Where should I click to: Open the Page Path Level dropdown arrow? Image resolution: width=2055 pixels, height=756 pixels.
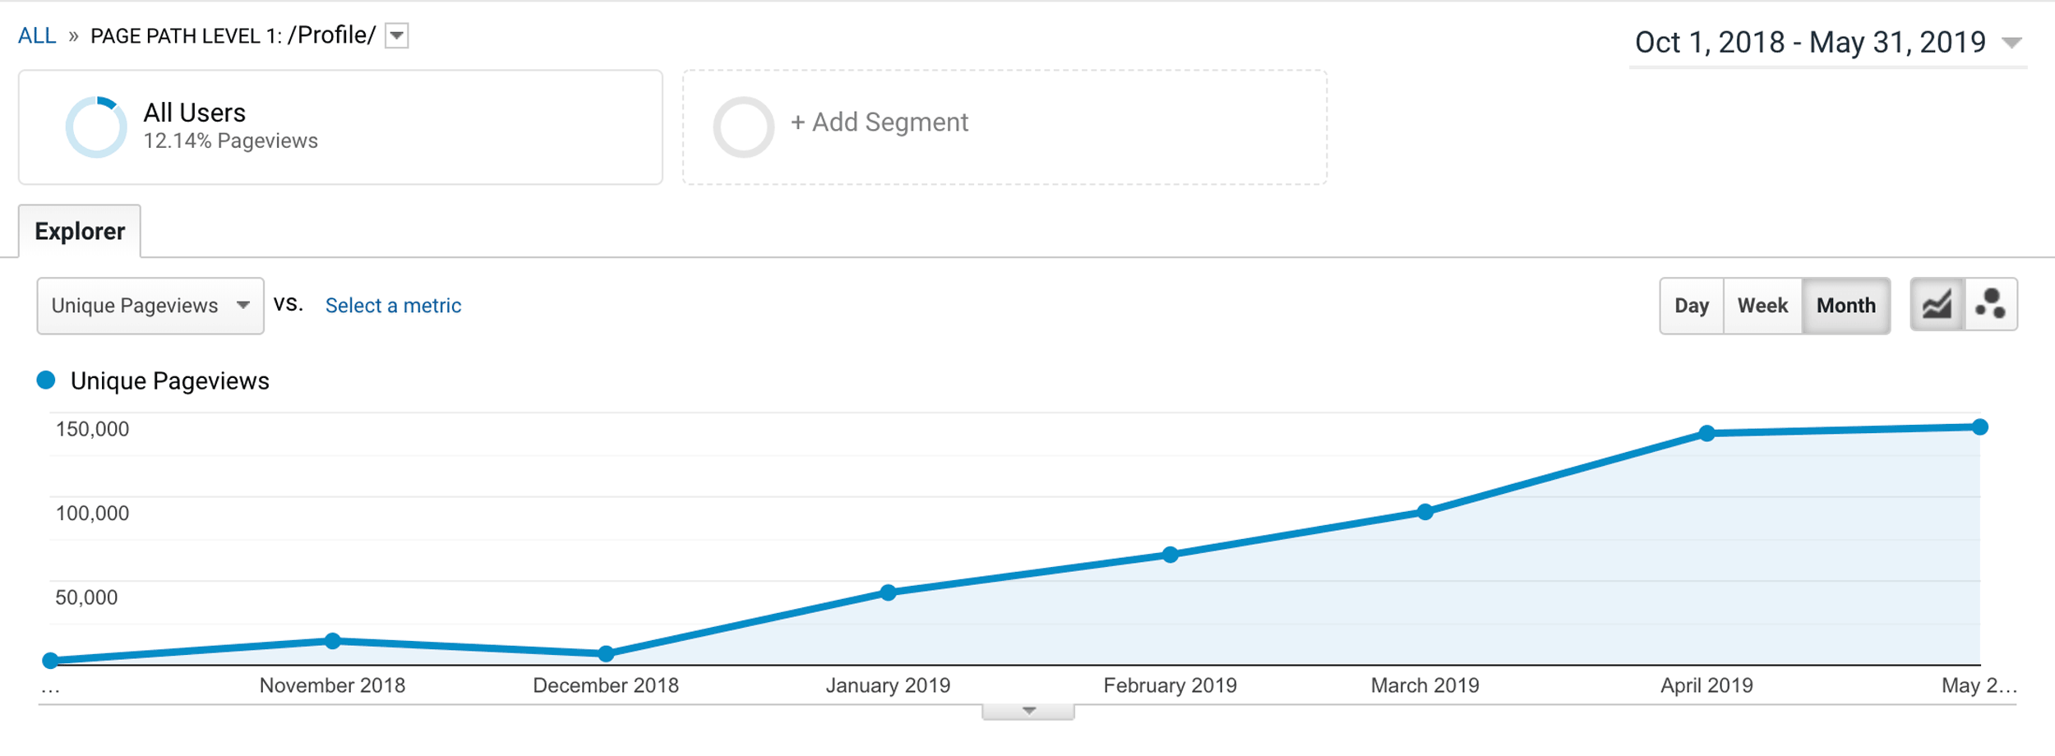(x=397, y=36)
